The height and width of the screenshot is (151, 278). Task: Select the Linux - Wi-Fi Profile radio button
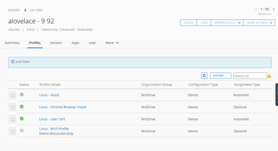coord(13,131)
